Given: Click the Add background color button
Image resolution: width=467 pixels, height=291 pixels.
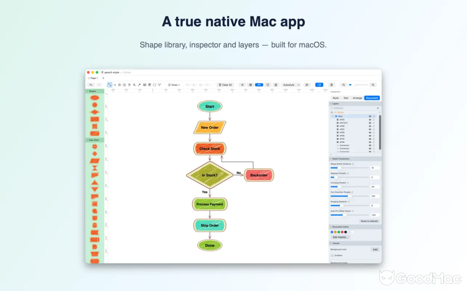Looking at the screenshot, I should (x=375, y=250).
